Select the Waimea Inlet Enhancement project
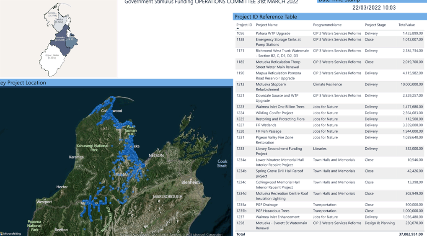This screenshot has width=427, height=236. pyautogui.click(x=277, y=217)
